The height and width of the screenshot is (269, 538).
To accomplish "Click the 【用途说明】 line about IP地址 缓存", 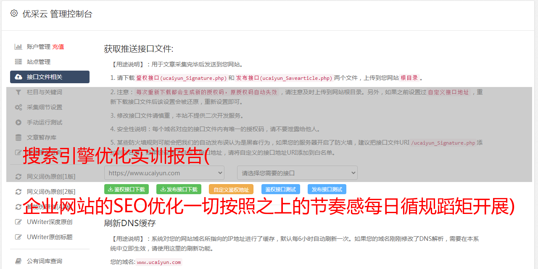I will 295,243.
